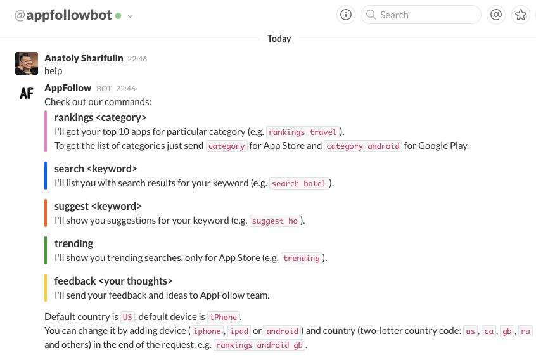Click the "rankings travel" code snippet
Viewport: 536px width, 360px height.
pyautogui.click(x=303, y=132)
